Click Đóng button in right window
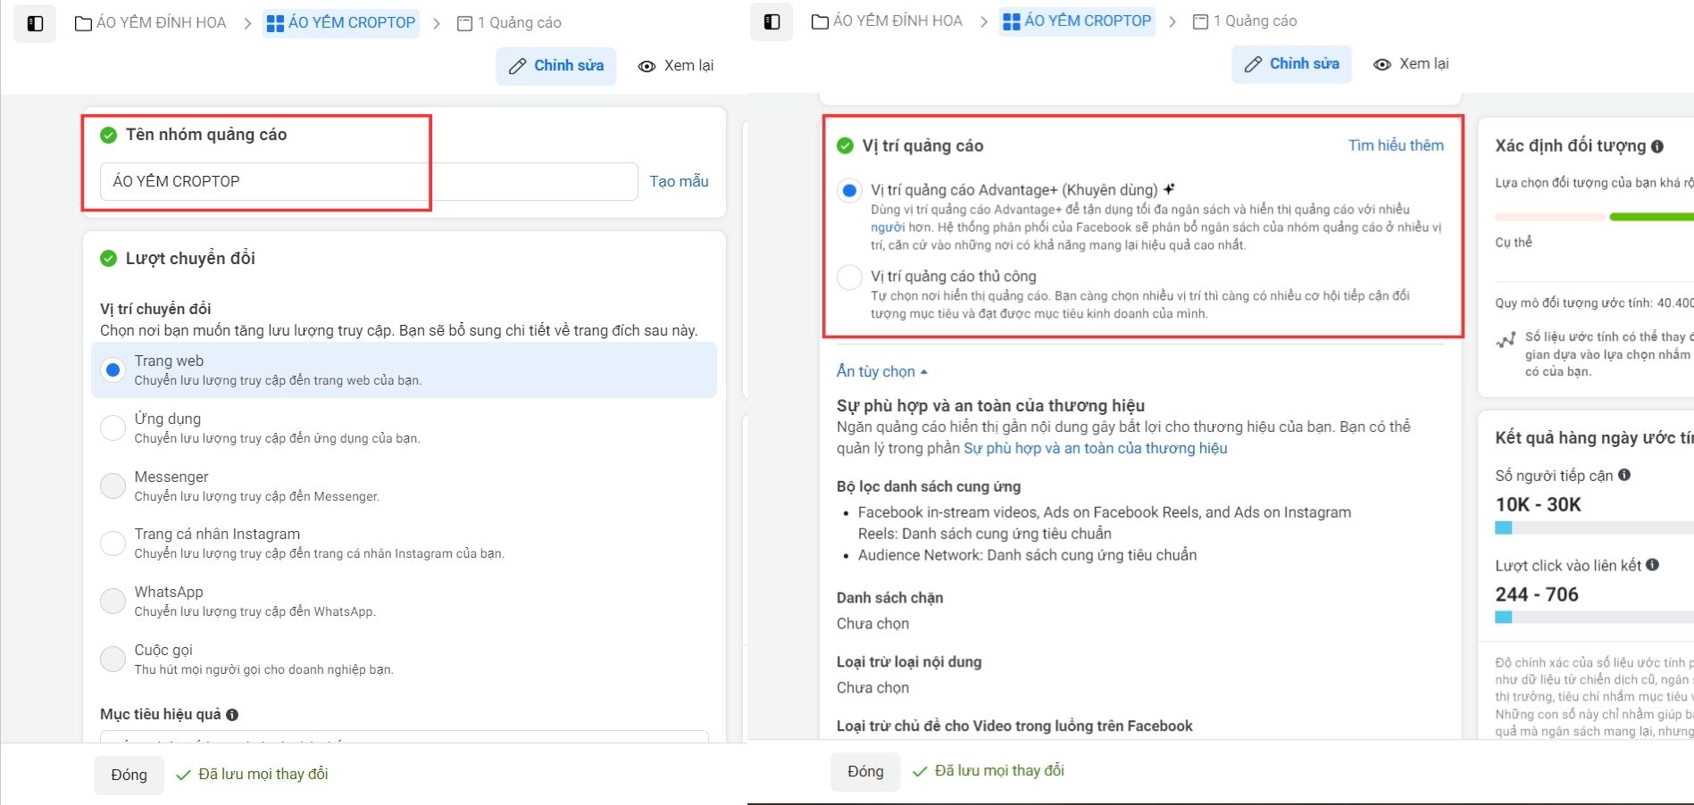1694x805 pixels. 865,771
